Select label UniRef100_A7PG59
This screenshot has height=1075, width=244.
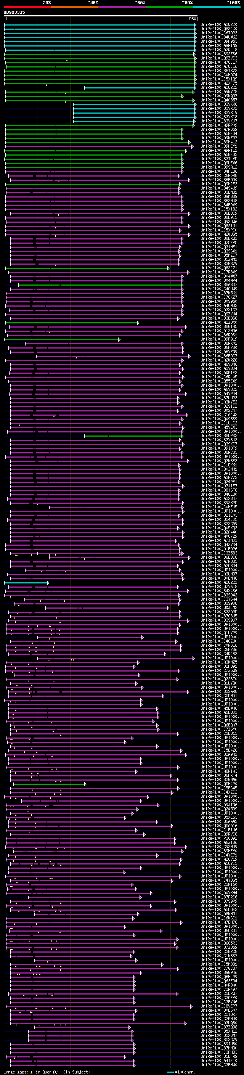[x=219, y=129]
